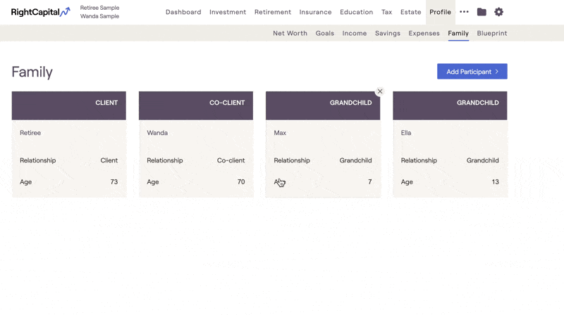Open the settings gear icon

(499, 12)
